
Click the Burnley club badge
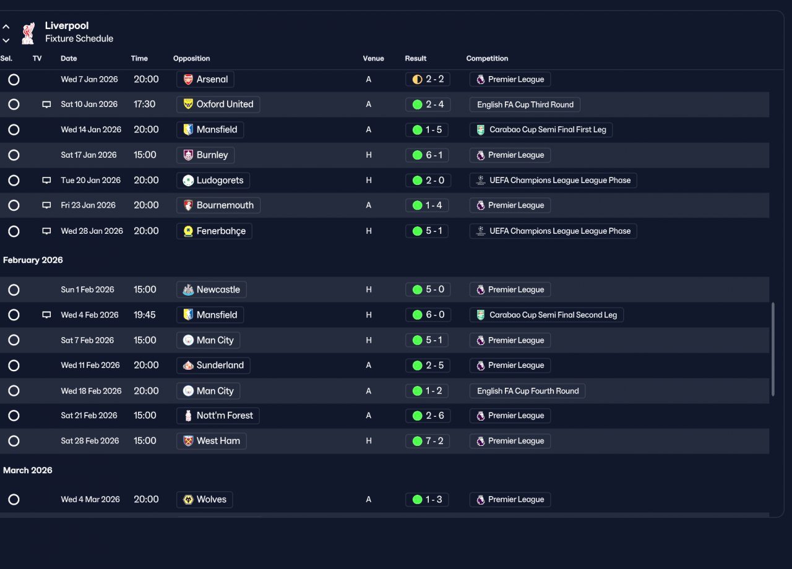click(x=188, y=155)
